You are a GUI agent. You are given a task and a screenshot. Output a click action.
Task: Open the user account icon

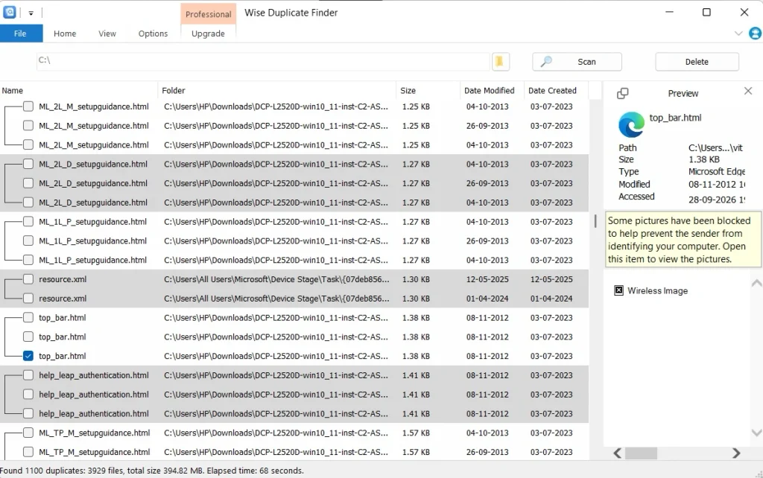pyautogui.click(x=755, y=34)
